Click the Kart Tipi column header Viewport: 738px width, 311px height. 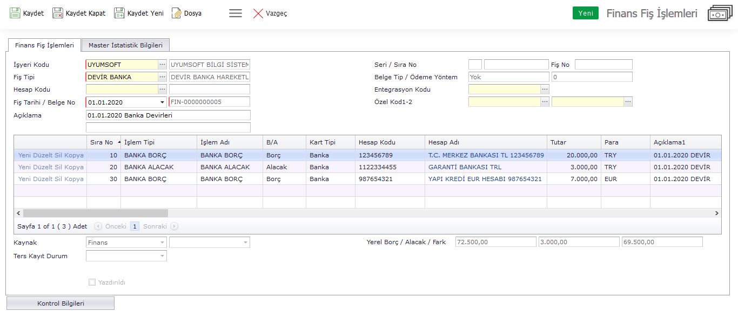[x=331, y=142]
